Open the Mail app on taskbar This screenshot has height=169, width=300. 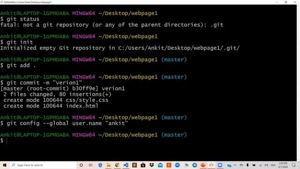pos(160,165)
